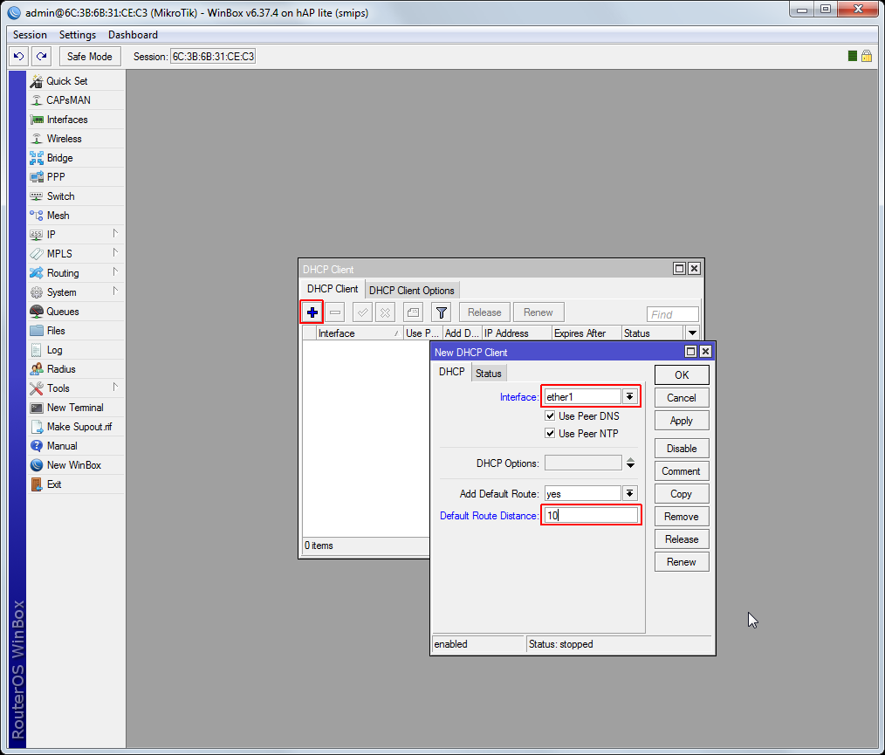The width and height of the screenshot is (885, 755).
Task: Click the Apply button
Action: pos(681,421)
